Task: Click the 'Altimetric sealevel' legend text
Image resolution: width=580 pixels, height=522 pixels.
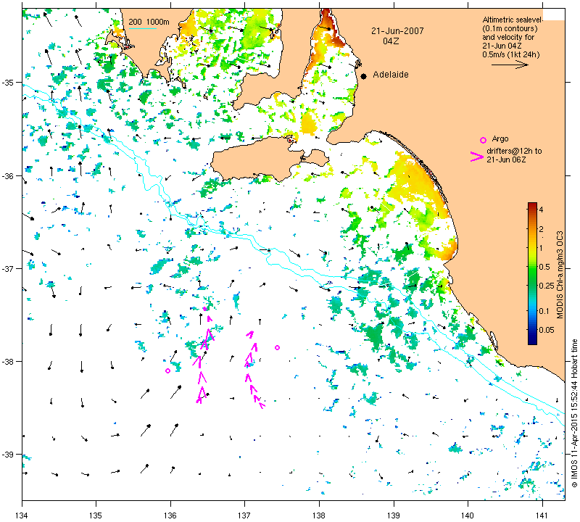Action: (x=513, y=20)
